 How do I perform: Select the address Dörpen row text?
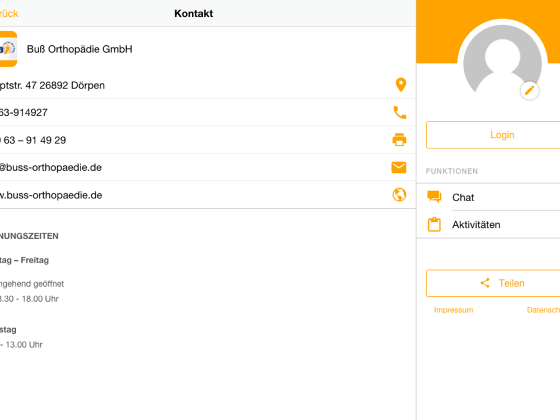point(52,85)
